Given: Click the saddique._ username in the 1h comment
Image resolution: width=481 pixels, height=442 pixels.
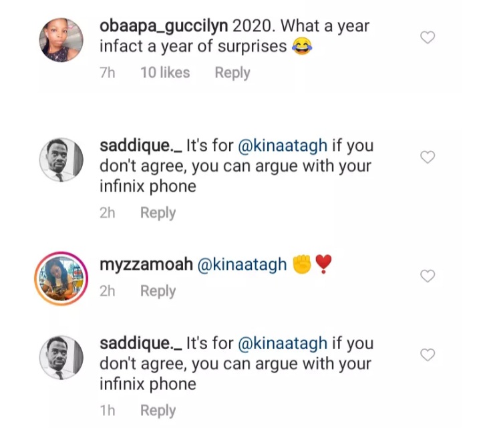Looking at the screenshot, I should coord(140,343).
